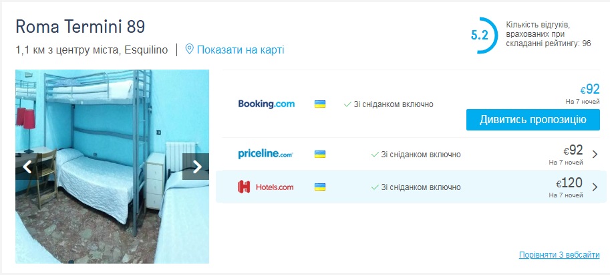
Task: Expand the Hotels.com offer chevron
Action: click(595, 187)
